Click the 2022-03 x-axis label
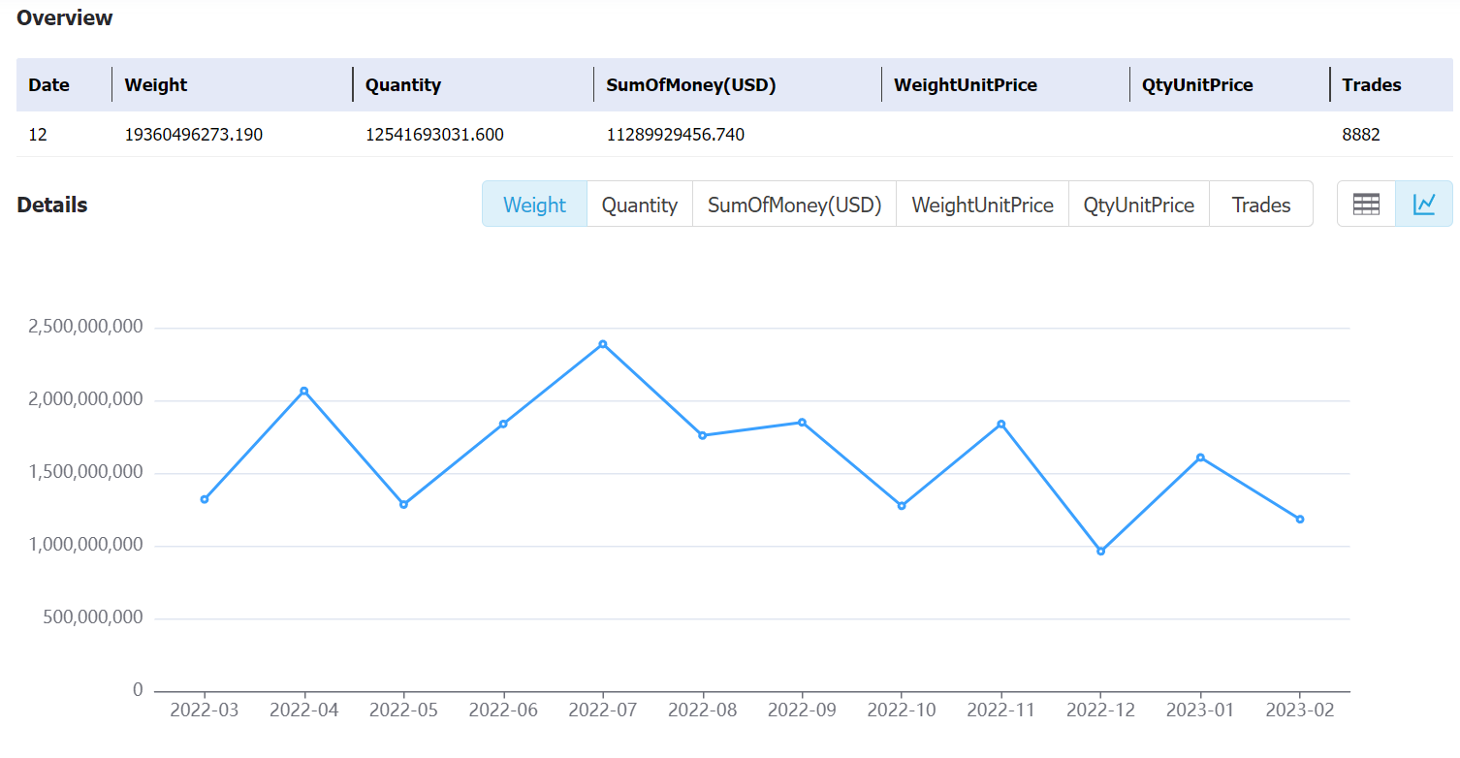Image resolution: width=1460 pixels, height=758 pixels. pyautogui.click(x=205, y=711)
